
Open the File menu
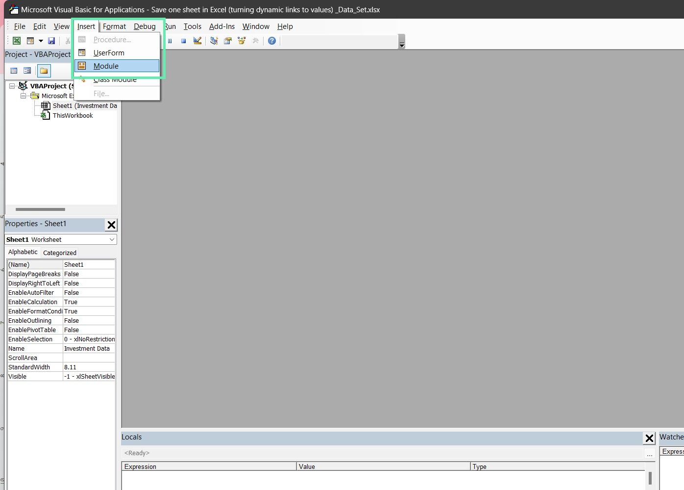[x=20, y=26]
